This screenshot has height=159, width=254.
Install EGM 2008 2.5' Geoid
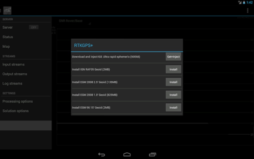coord(173,82)
